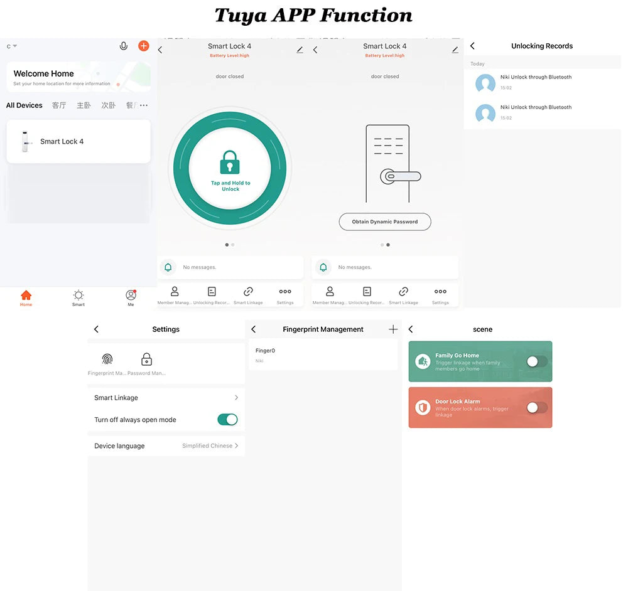The image size is (628, 591).
Task: Tap the microphone voice icon
Action: 124,46
